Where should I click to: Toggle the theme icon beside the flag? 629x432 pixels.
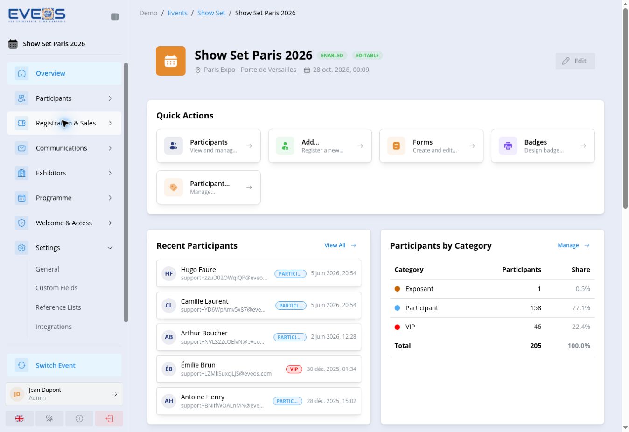[x=49, y=418]
